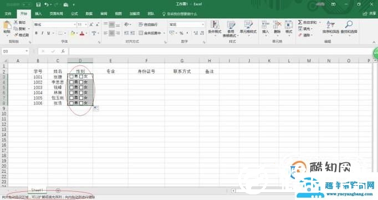
Task: Click the insert function fx icon
Action: [63, 52]
